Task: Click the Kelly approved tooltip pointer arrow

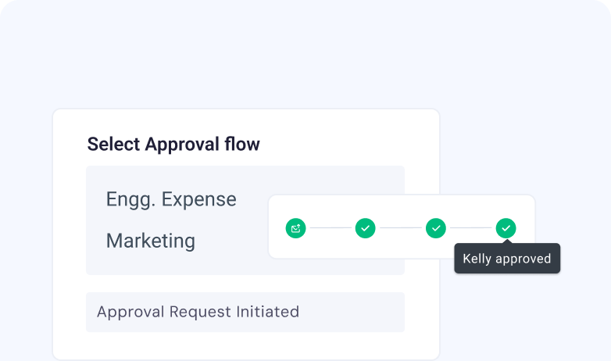Action: 506,243
